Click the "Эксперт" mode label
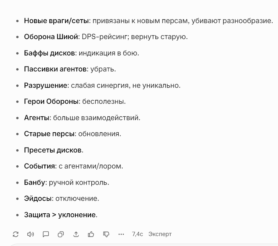The width and height of the screenshot is (278, 246). (160, 234)
